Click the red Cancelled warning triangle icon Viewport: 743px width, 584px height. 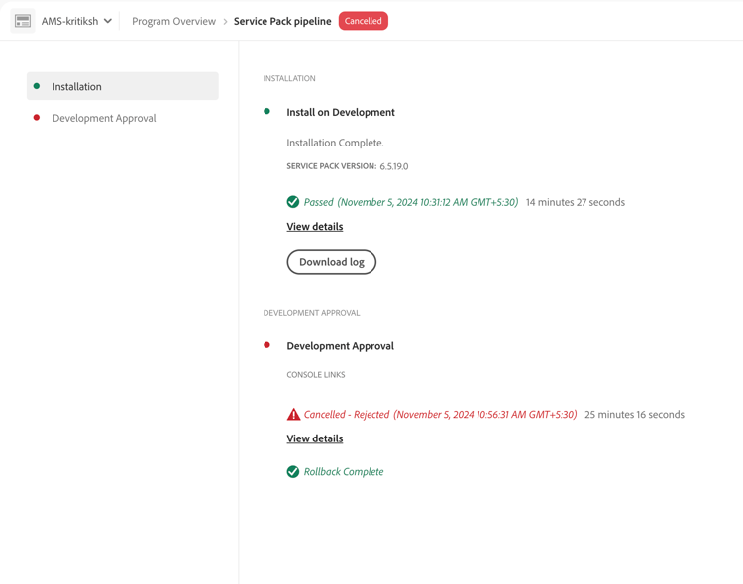click(293, 415)
